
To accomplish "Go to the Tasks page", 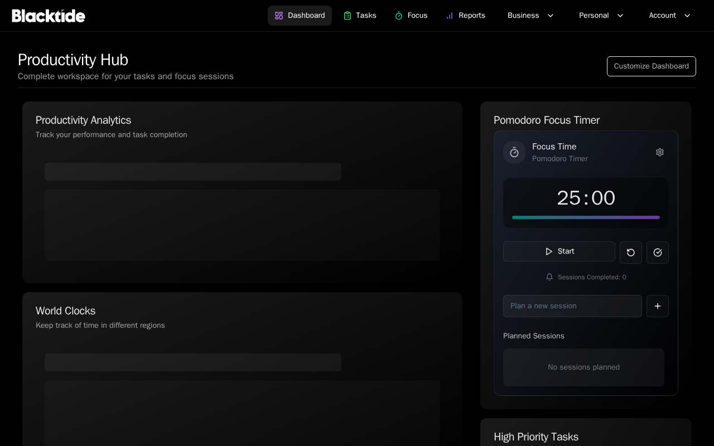I will pos(360,16).
